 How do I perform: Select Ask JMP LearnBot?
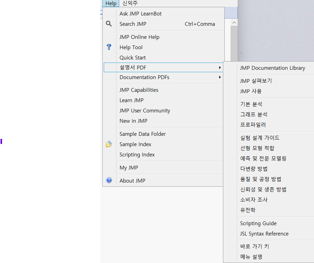click(x=140, y=13)
